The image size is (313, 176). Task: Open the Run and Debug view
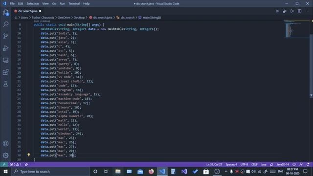click(5, 48)
